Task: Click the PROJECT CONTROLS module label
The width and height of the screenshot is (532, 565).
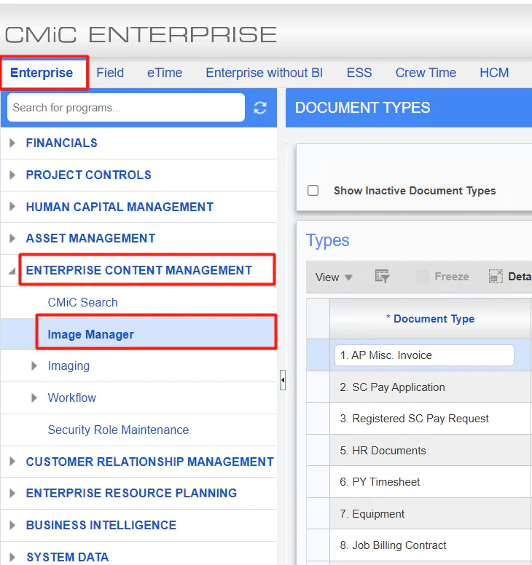Action: click(x=88, y=175)
